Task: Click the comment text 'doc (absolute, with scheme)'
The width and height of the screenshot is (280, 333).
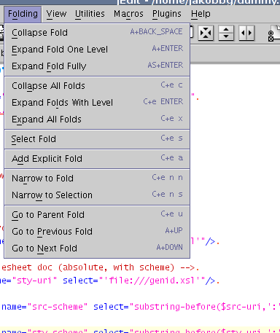Action: coord(106,267)
